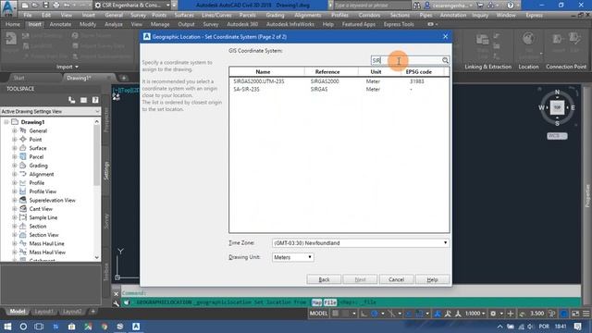Collapse the Drawing1 tree node

(6, 122)
